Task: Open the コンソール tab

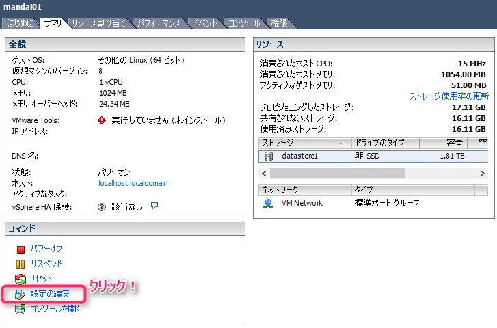Action: click(x=244, y=23)
